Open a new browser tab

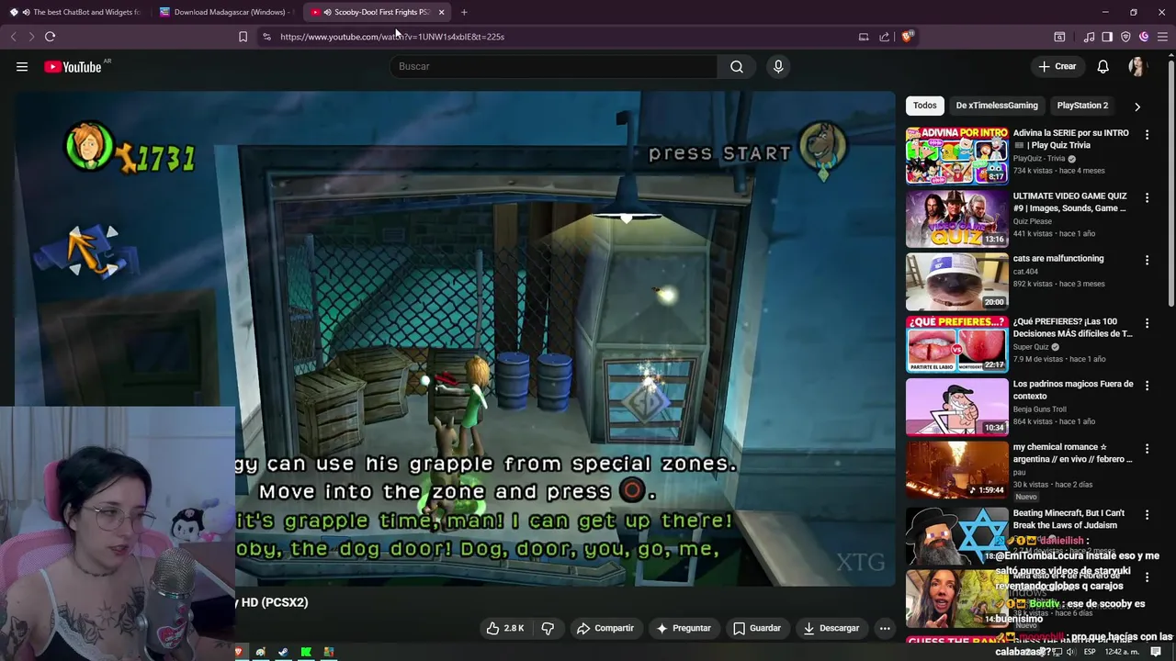[464, 12]
